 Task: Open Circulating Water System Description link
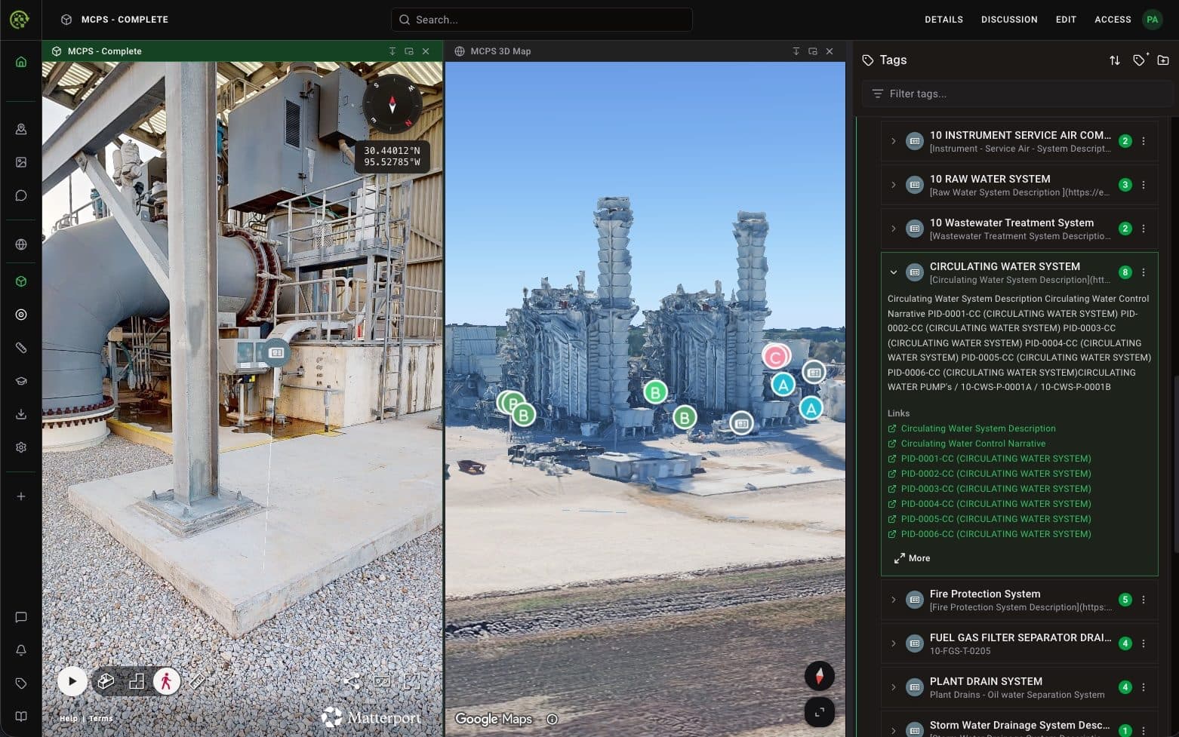point(978,428)
